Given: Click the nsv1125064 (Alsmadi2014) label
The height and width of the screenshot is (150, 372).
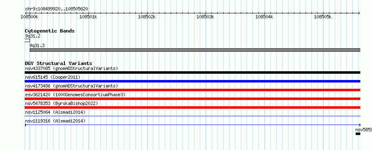Looking at the screenshot, I should coord(55,112).
